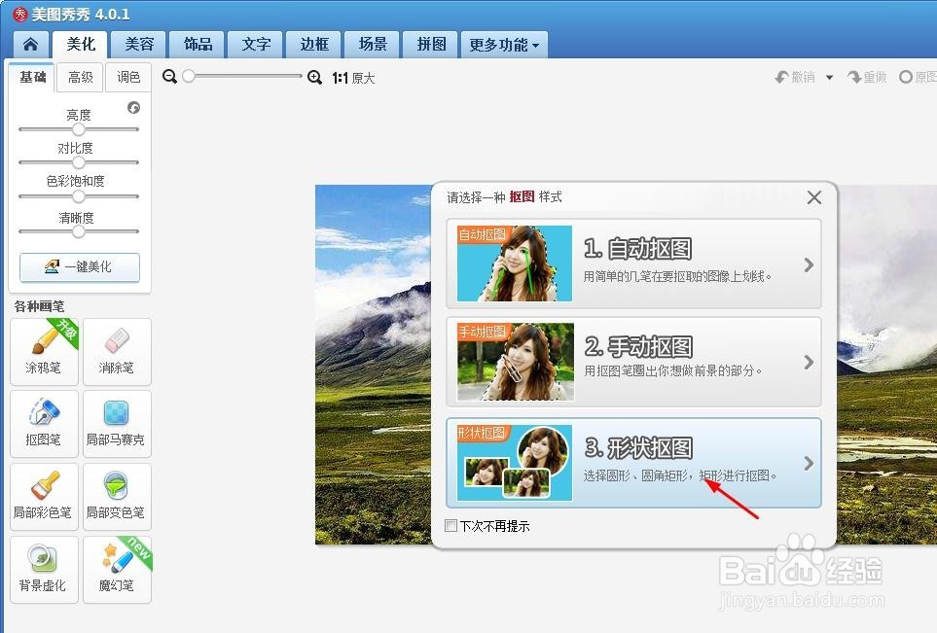Click the zoom level slider handle

[x=188, y=76]
